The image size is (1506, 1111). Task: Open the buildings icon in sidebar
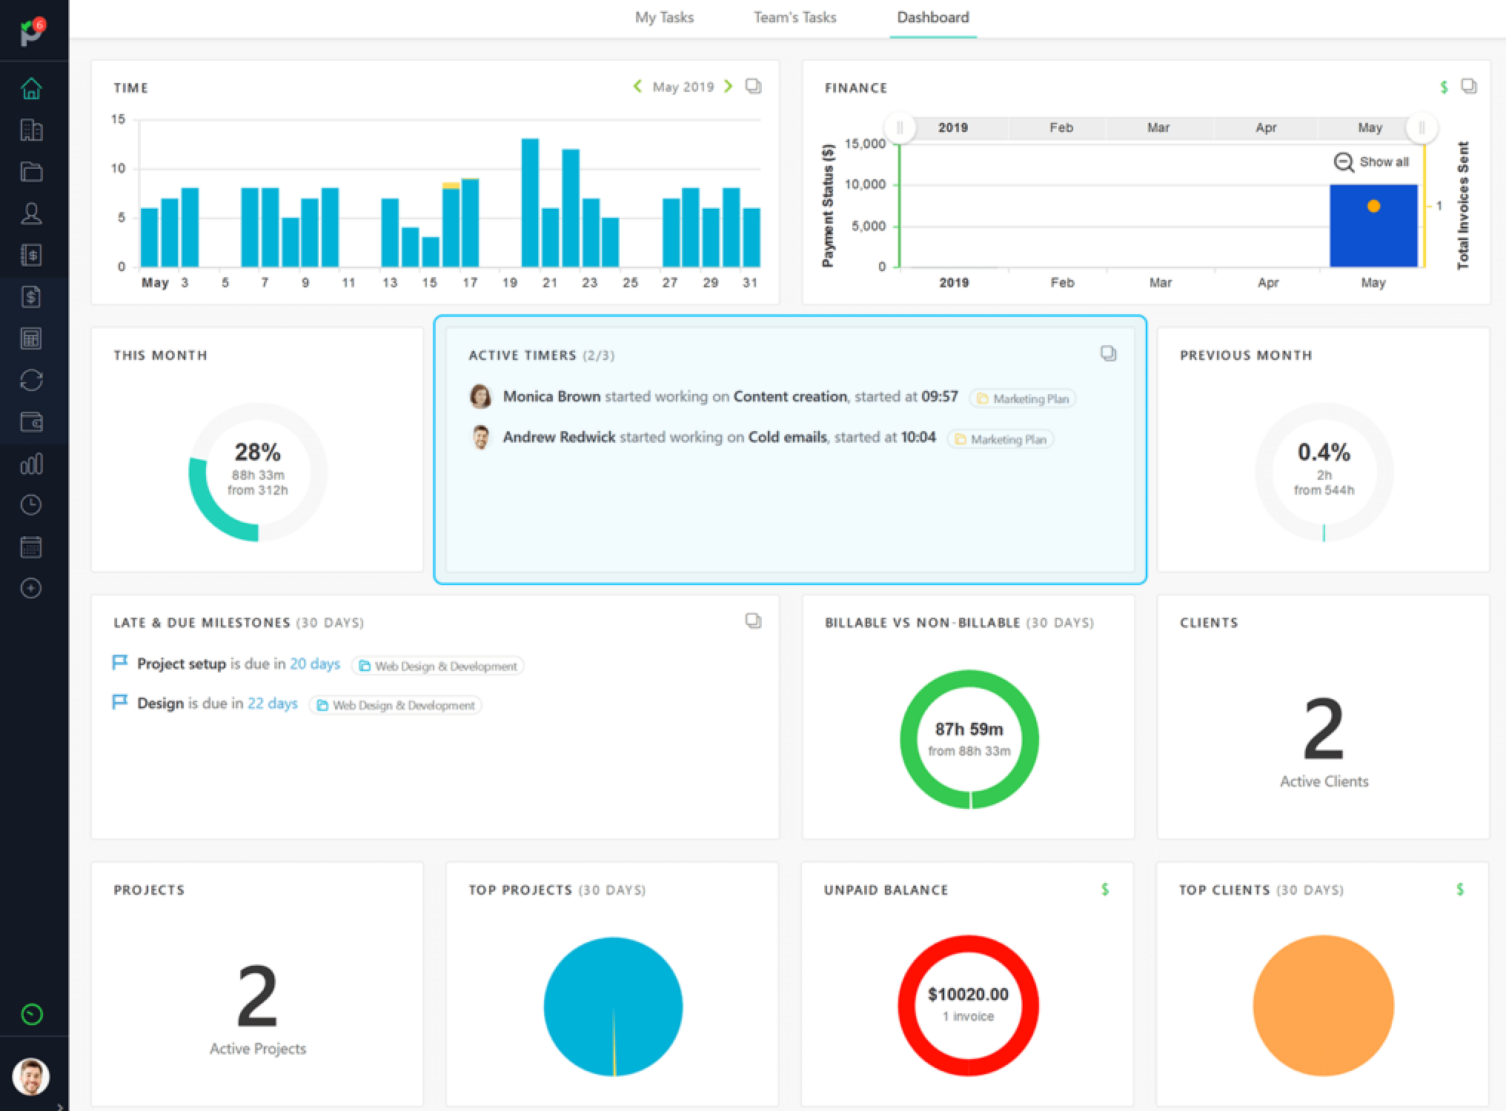[x=31, y=130]
